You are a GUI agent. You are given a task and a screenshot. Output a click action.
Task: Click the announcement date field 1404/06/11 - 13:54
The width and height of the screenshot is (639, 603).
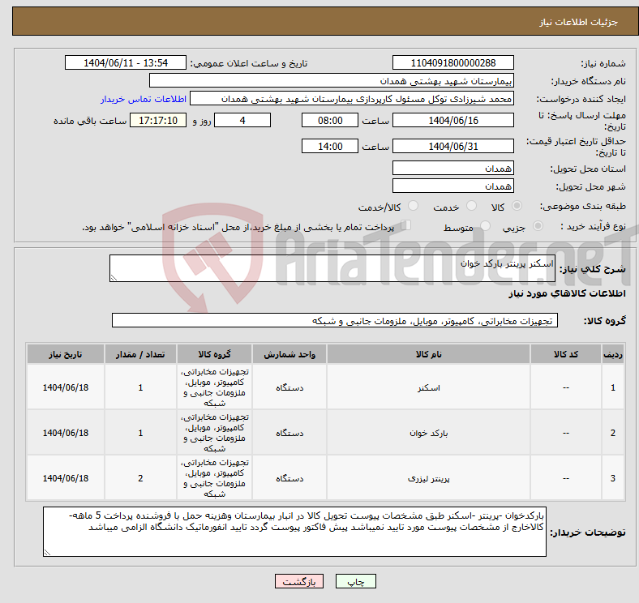(x=126, y=62)
